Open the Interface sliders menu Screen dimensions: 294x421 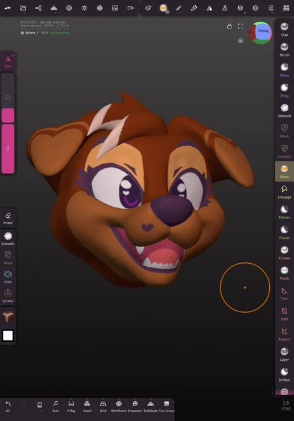point(271,8)
